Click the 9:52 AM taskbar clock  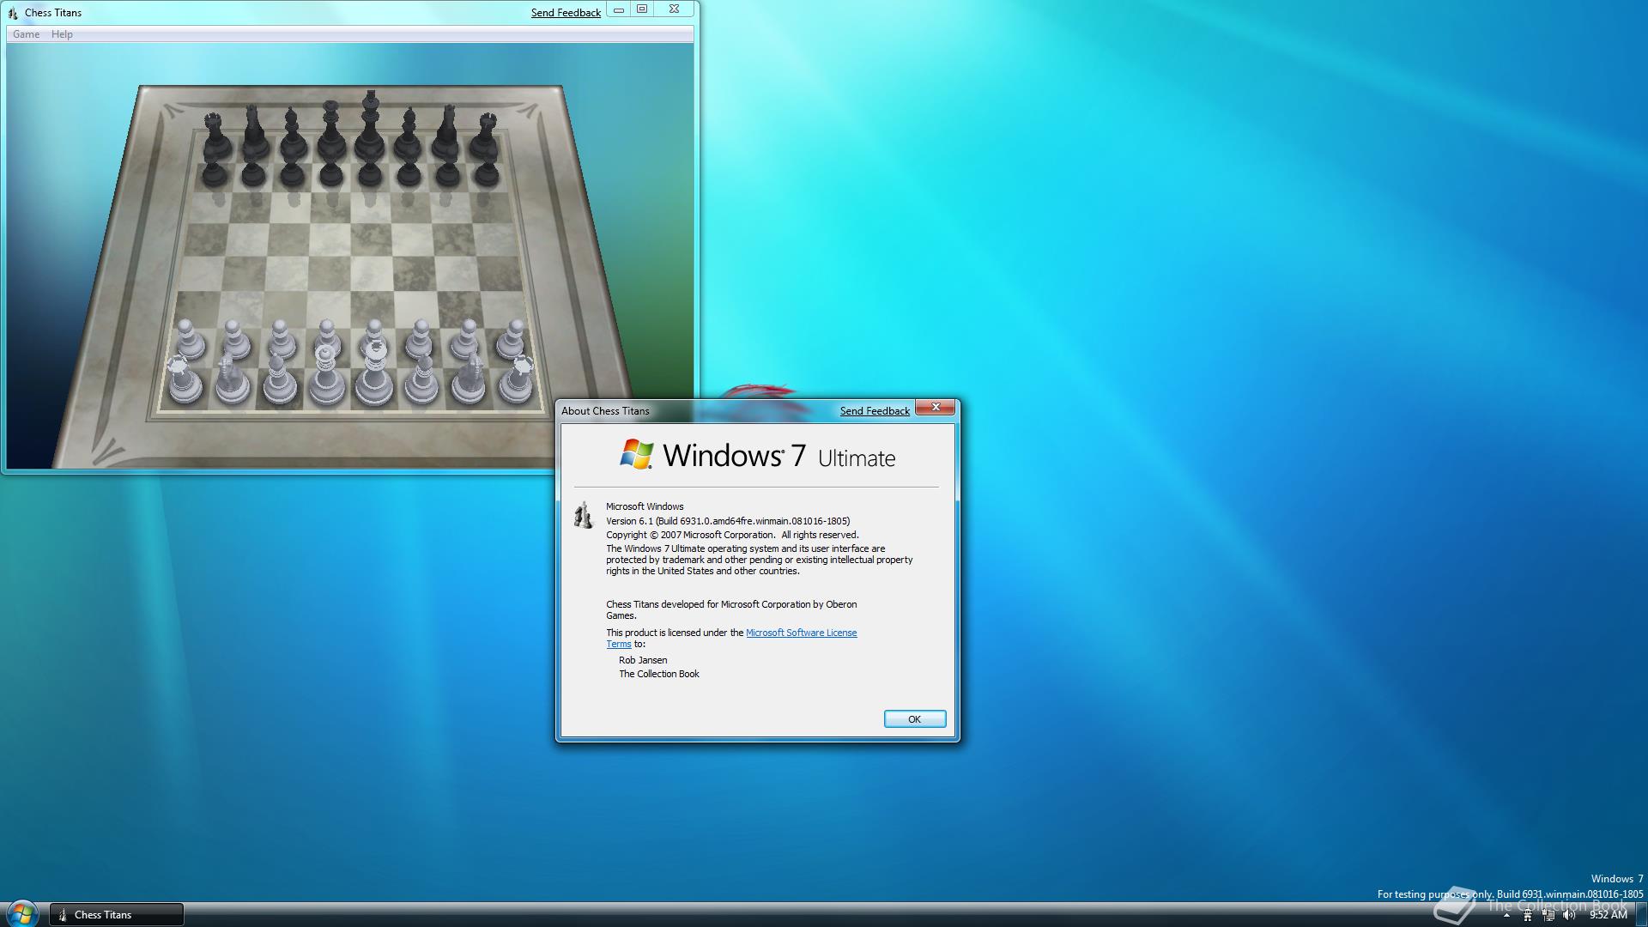[x=1608, y=915]
